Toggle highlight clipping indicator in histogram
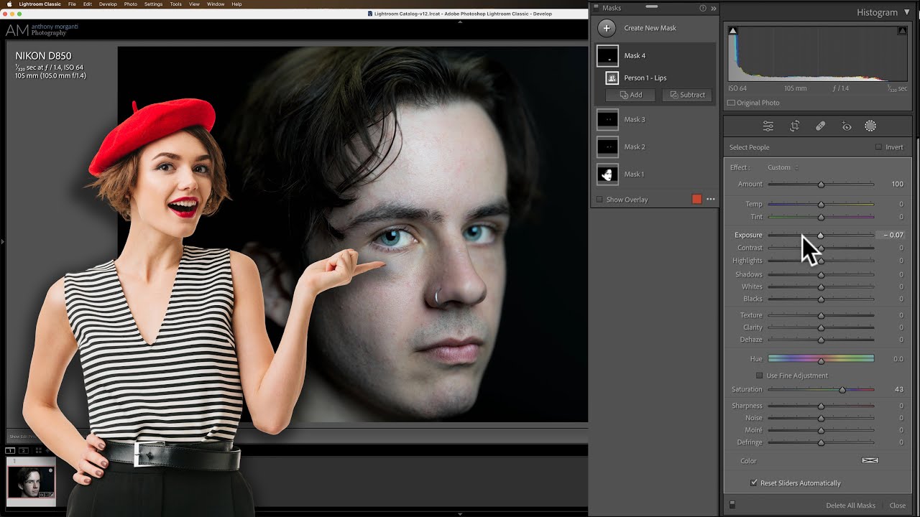Viewport: 920px width, 517px height. tap(902, 31)
